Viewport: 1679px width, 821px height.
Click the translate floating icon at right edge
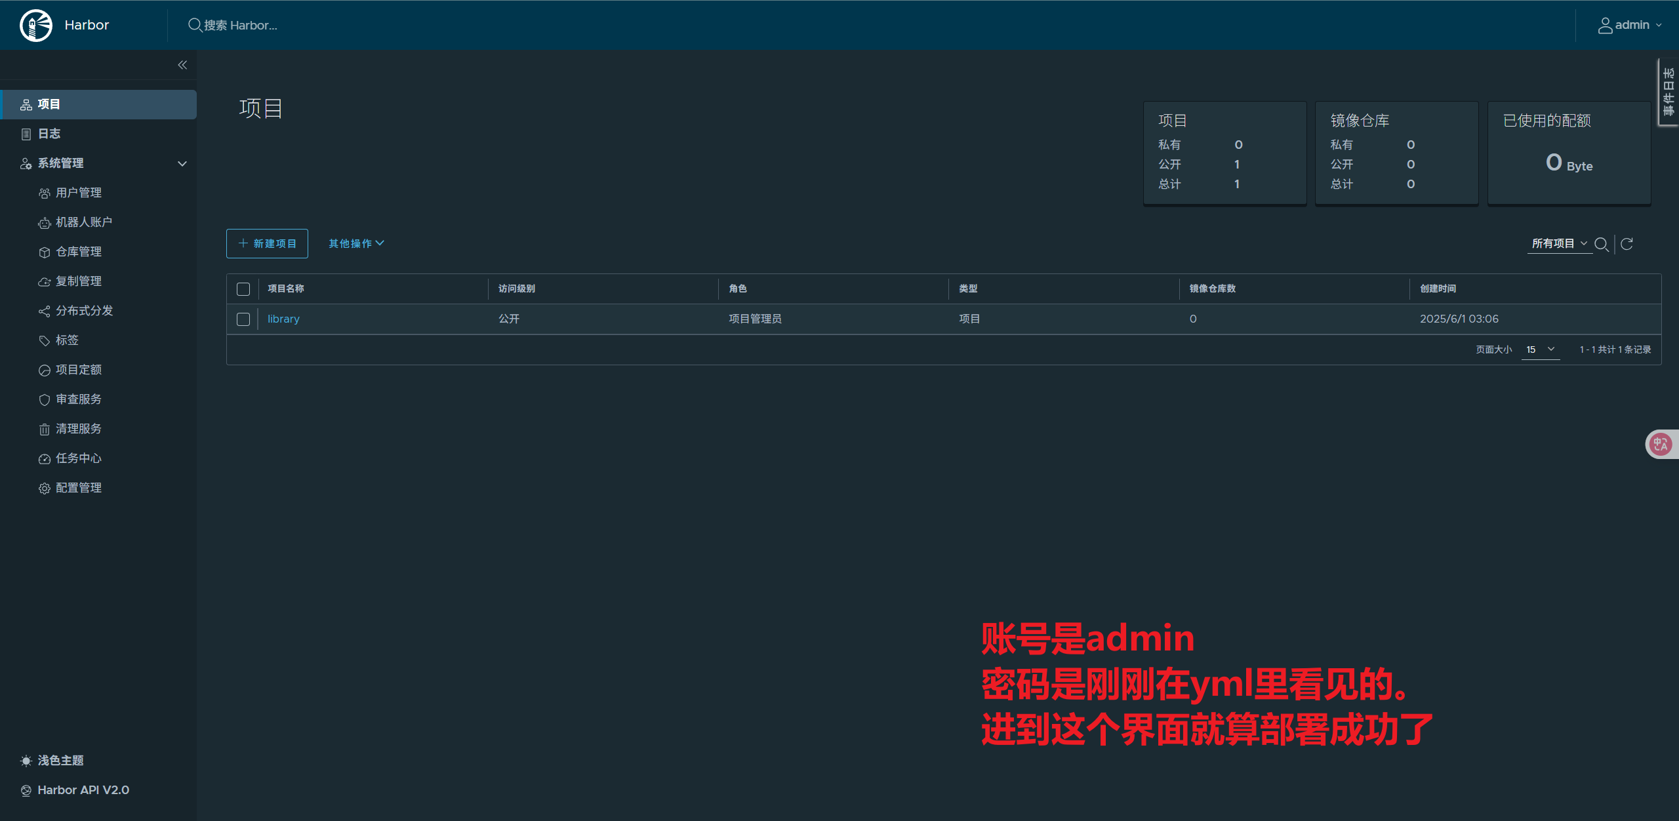point(1661,445)
